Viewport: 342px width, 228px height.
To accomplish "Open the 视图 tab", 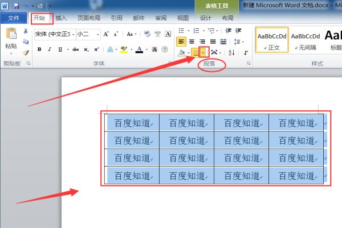I will [x=183, y=18].
